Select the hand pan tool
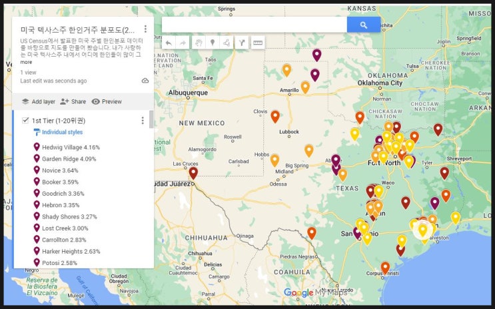 pyautogui.click(x=199, y=43)
